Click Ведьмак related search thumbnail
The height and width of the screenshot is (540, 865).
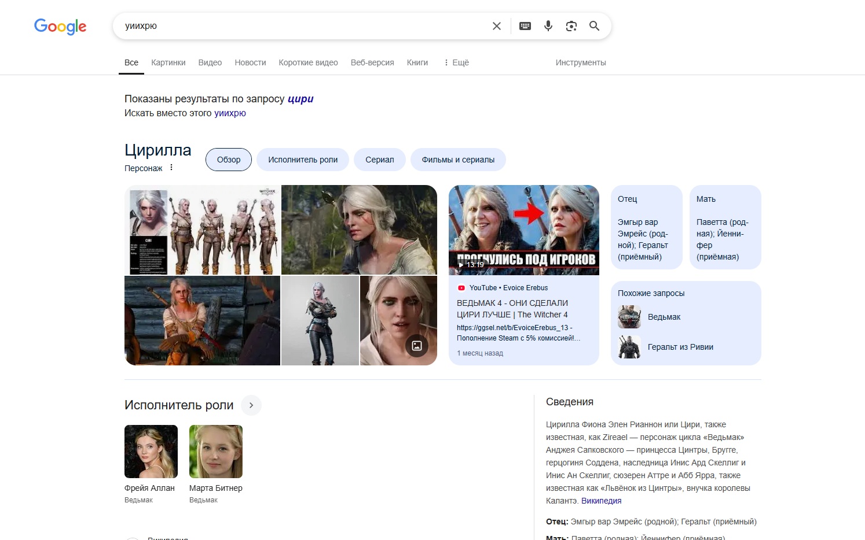coord(629,317)
